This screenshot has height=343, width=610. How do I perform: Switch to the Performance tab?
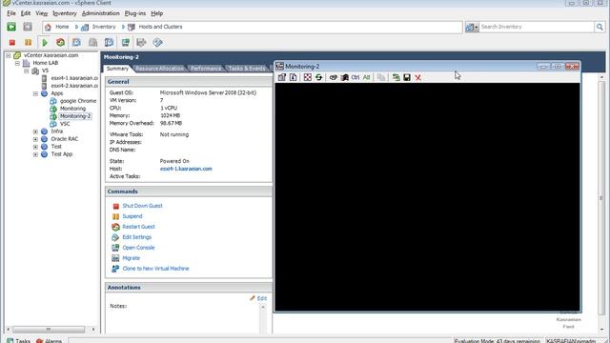click(206, 69)
